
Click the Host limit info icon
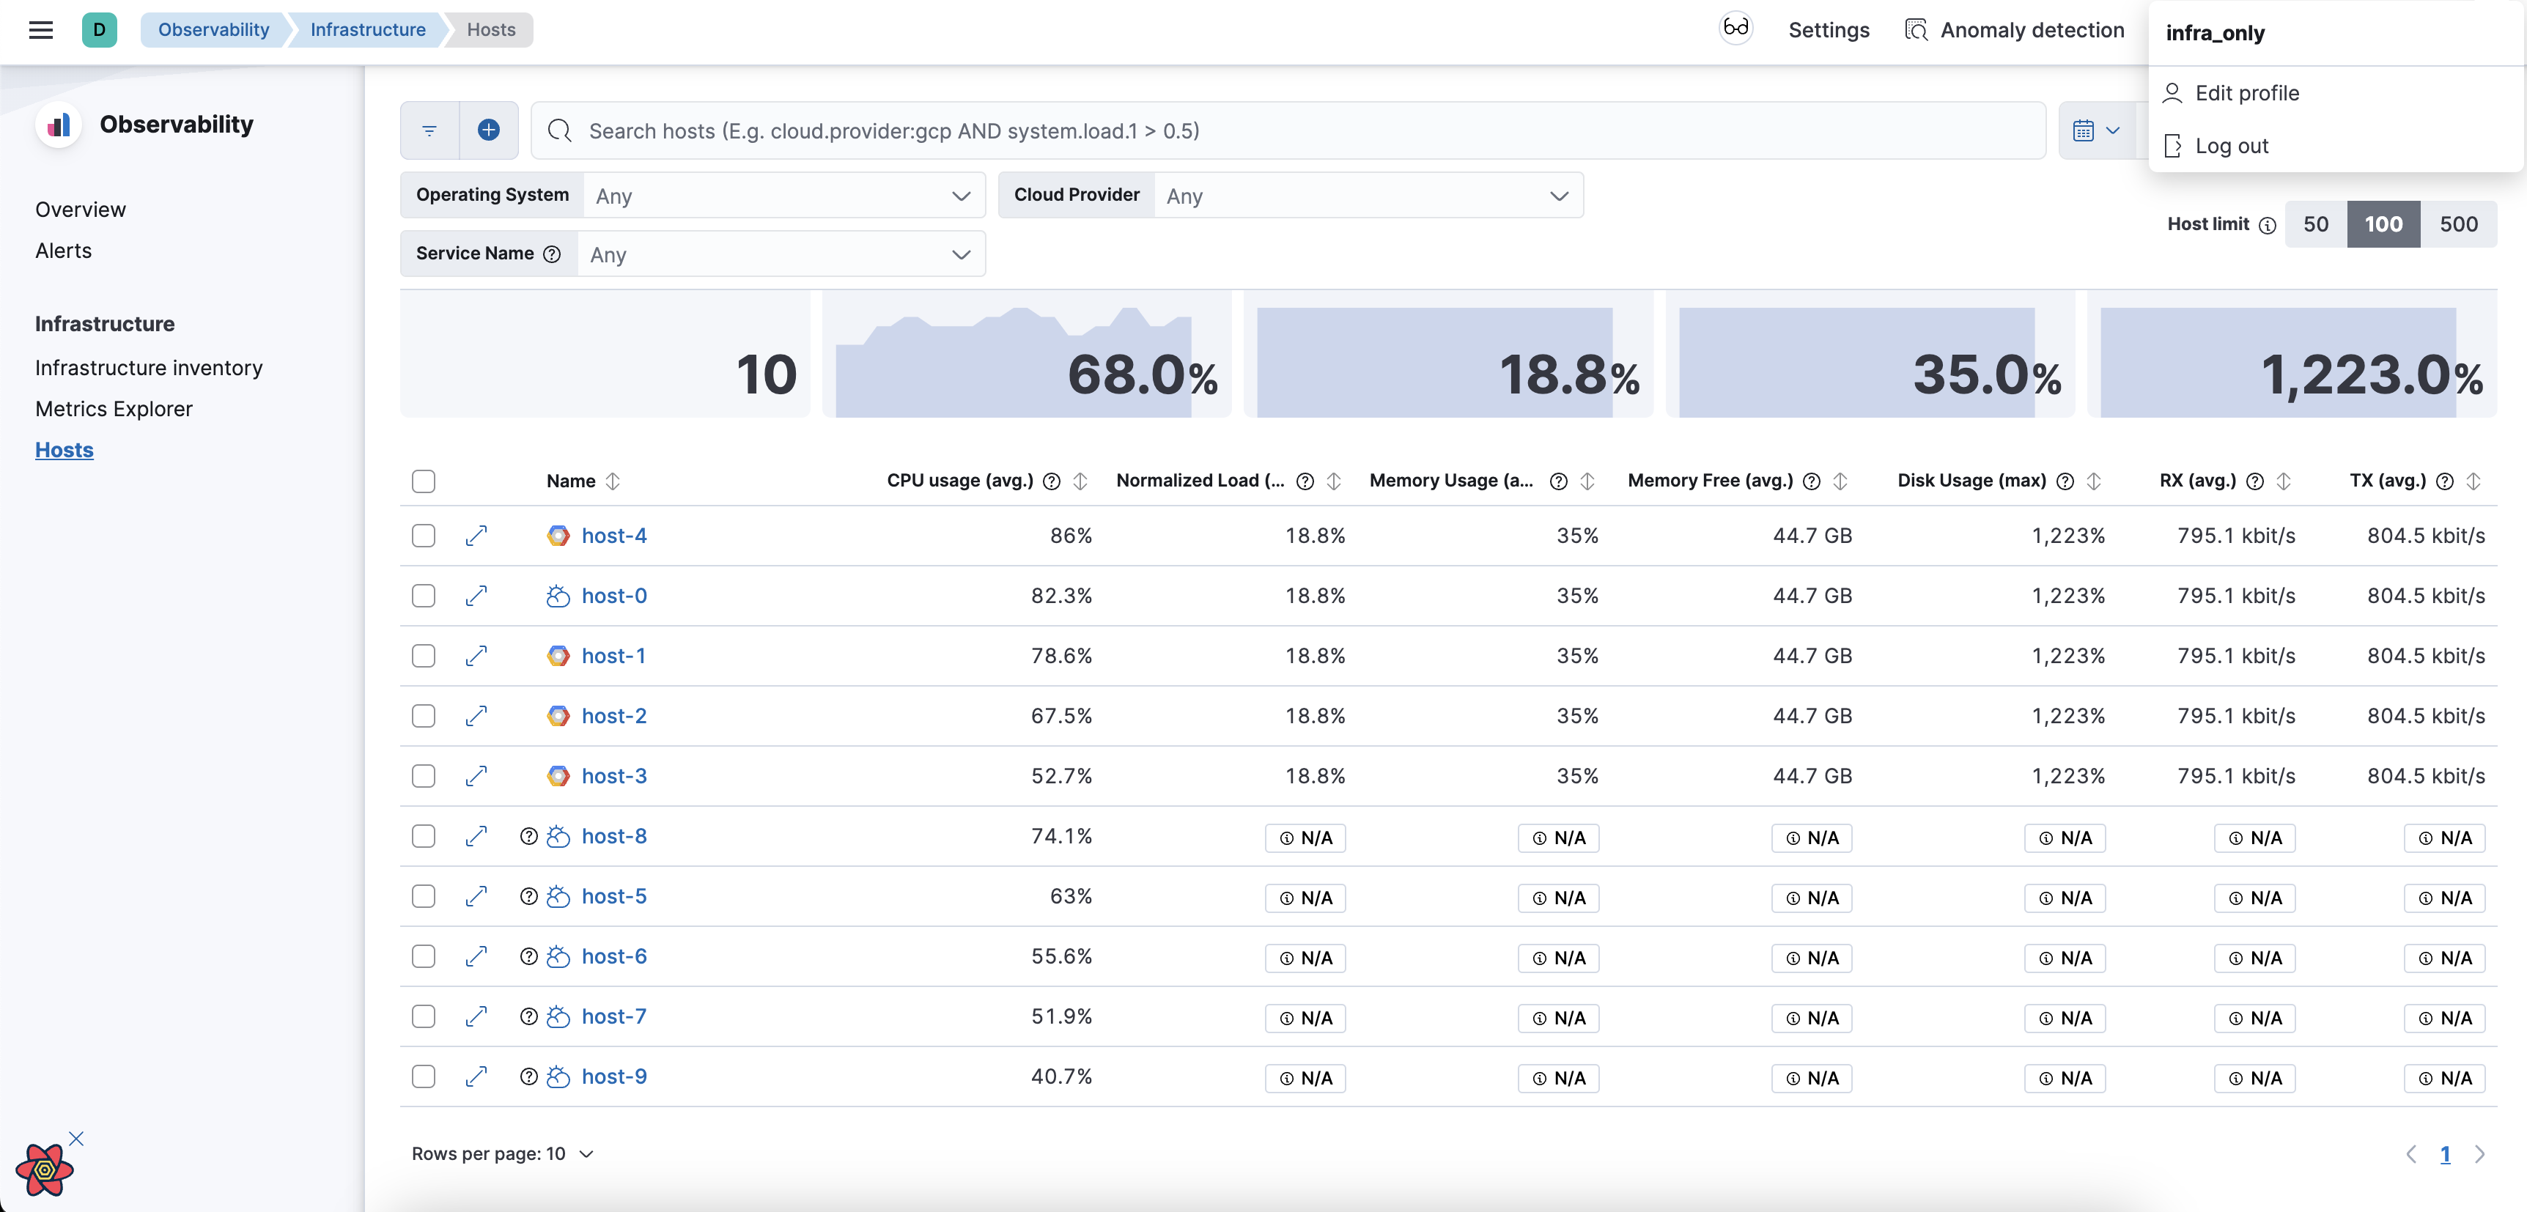2267,226
